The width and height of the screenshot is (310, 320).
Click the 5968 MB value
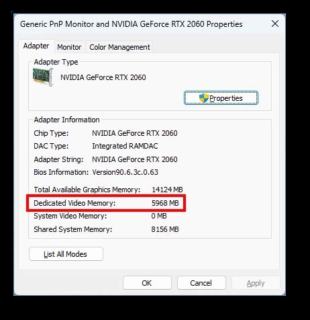pos(165,203)
